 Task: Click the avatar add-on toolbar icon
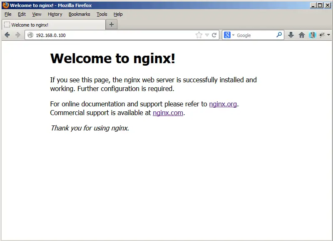click(313, 35)
